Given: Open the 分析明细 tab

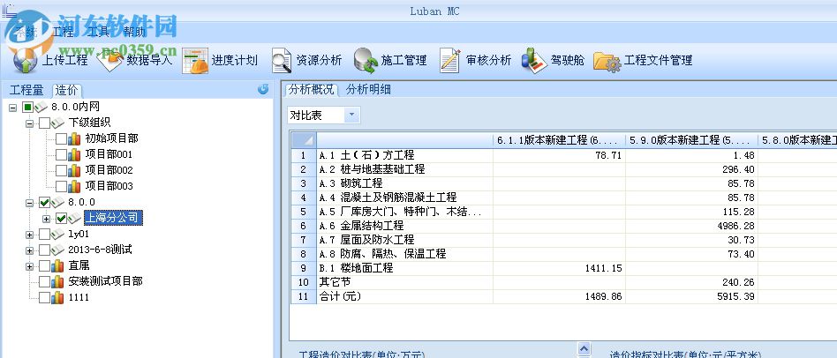Looking at the screenshot, I should (x=368, y=90).
